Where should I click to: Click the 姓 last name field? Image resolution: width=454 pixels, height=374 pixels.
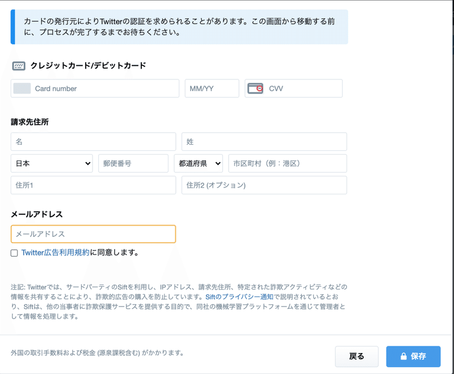(264, 142)
